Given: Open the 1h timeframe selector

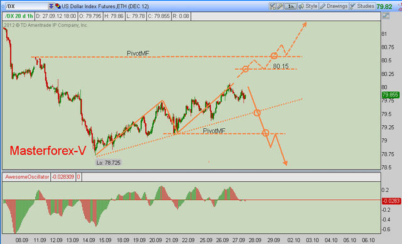Looking at the screenshot, I should pos(291,6).
